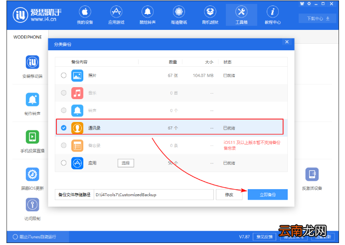Click the V7.87 version label

point(244,237)
